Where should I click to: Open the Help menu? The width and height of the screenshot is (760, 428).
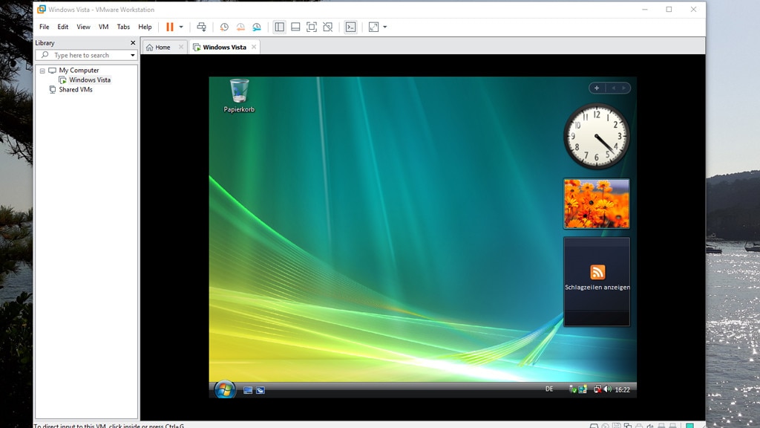pos(145,27)
